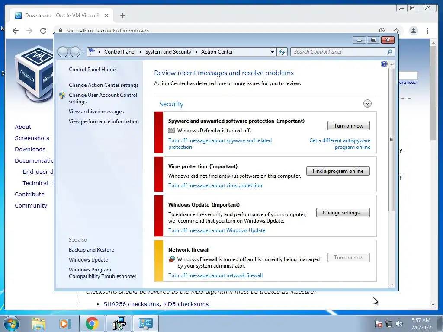Click the network icon in system tray
Viewport: 443px width, 332px height.
(389, 323)
